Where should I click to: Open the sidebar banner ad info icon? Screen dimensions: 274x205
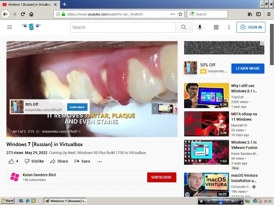(262, 44)
